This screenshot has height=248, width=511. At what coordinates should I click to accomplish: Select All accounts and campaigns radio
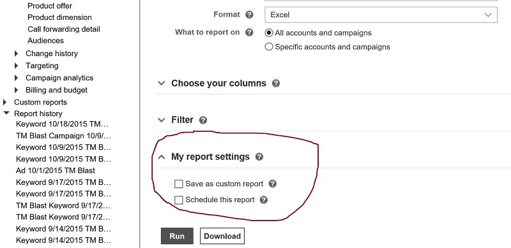pyautogui.click(x=269, y=33)
